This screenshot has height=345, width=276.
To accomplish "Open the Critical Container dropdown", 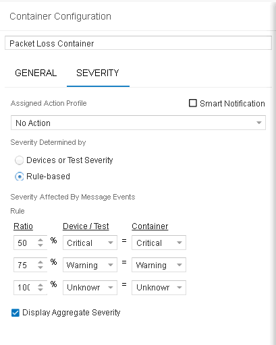I will (x=159, y=243).
